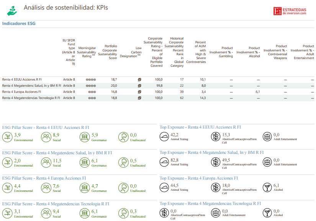Click Social icon for Renta 4 Europa Acciones
This screenshot has height=221, width=316.
pyautogui.click(x=46, y=188)
